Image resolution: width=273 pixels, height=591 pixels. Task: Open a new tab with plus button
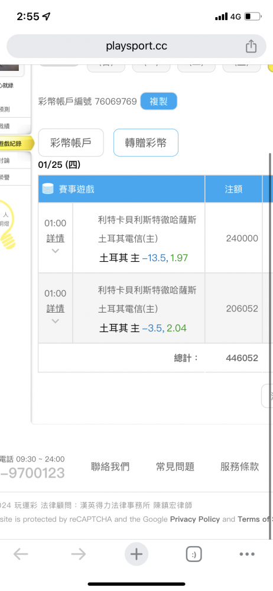(136, 554)
